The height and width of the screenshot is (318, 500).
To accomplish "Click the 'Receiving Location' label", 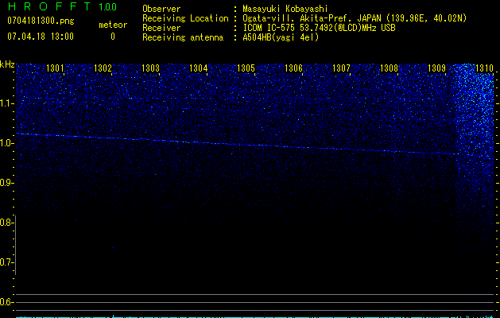I will tap(185, 18).
